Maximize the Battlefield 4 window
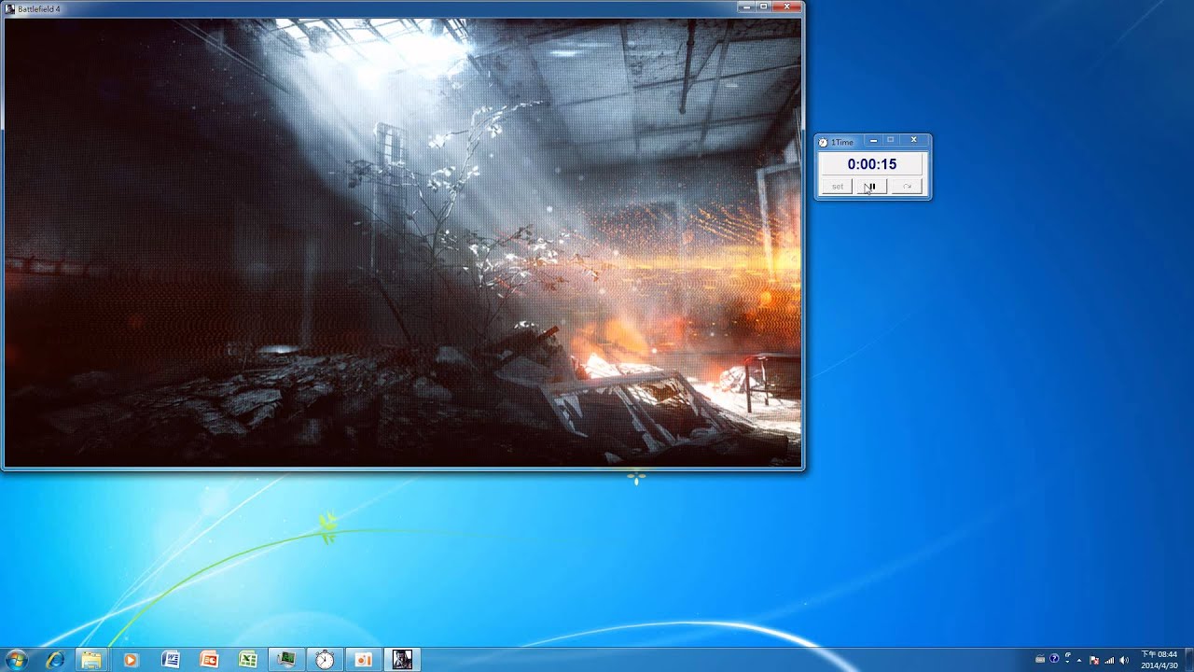 (x=763, y=7)
